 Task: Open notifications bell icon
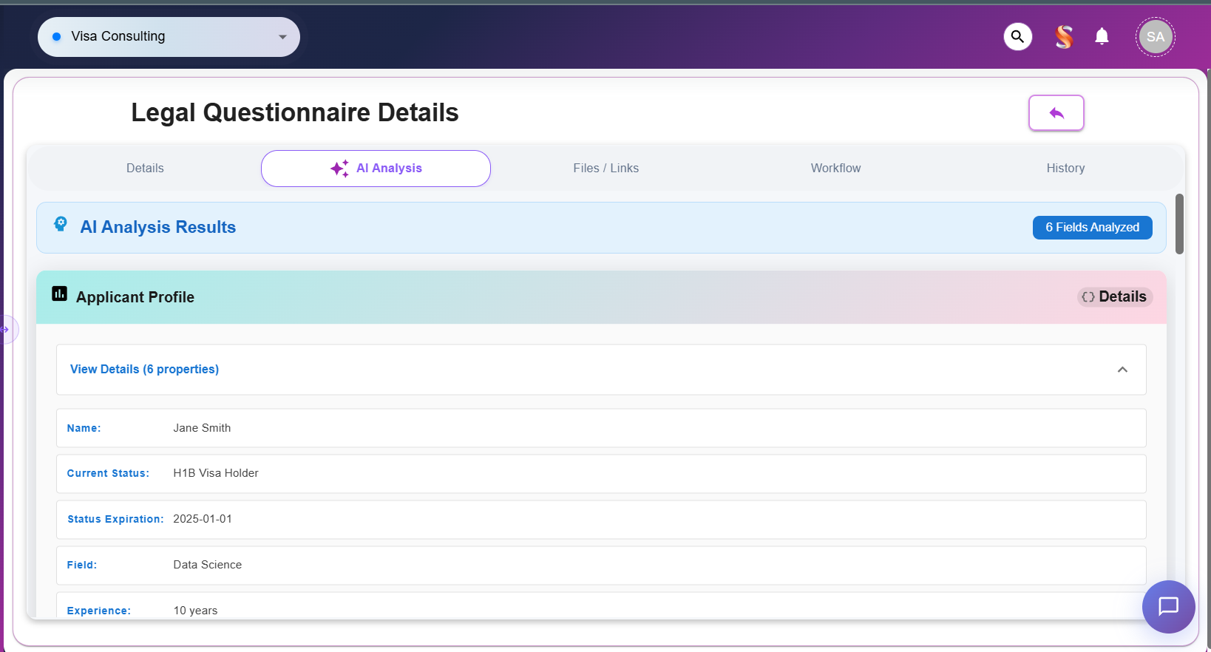(1102, 36)
